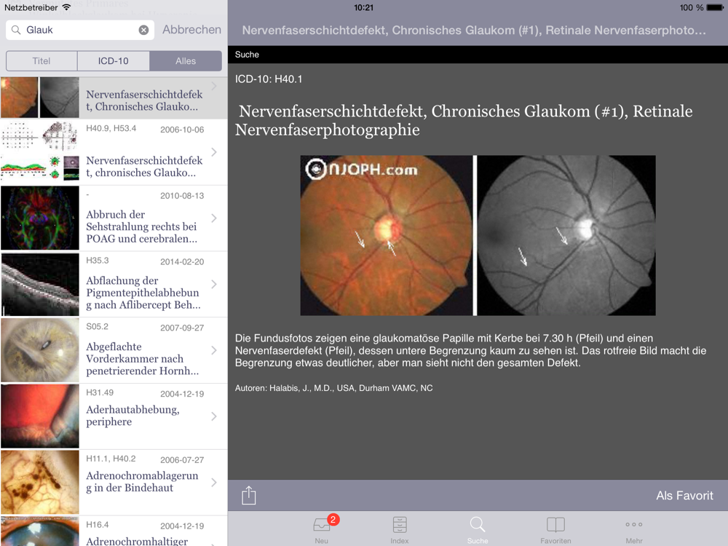728x546 pixels.
Task: Mark article as favorite with Als Favorit
Action: pyautogui.click(x=684, y=495)
